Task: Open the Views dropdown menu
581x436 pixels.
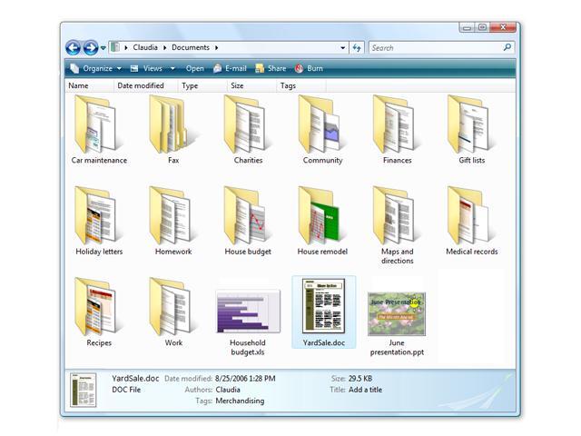Action: 151,68
